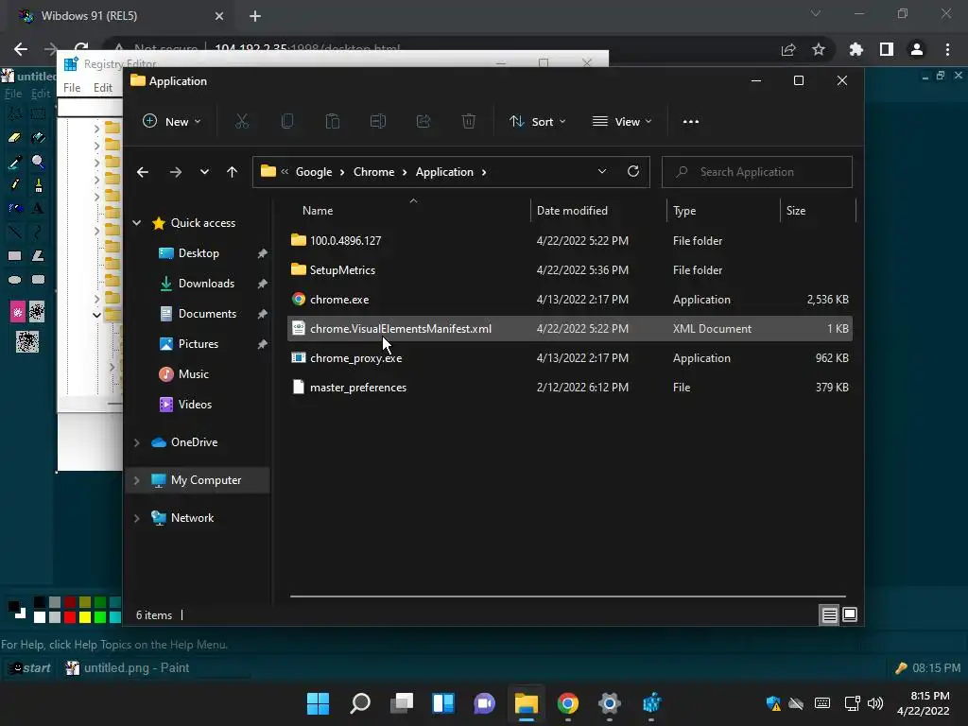Select the Curve tool in Paint
The width and height of the screenshot is (968, 726).
(x=38, y=233)
